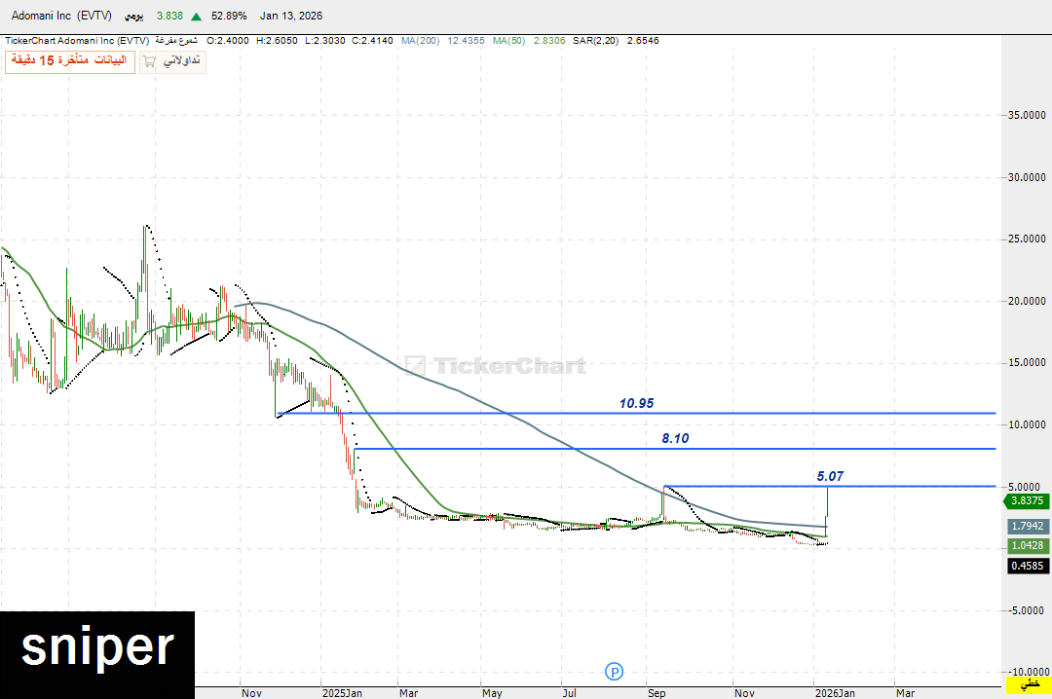Select the gray 1.7942 price tag on the axis
This screenshot has width=1052, height=699.
1027,526
